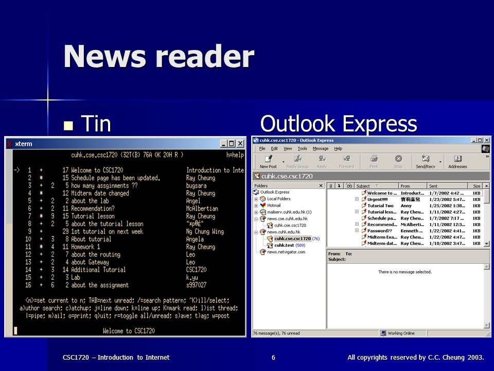Open the dropdown arrow beside New Post
Screen dimensions: 494x371
click(x=283, y=162)
